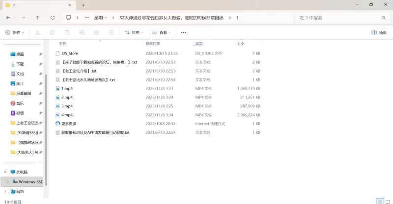Open a new tab with plus button
Viewport: 393px width, 204px height.
click(x=83, y=5)
